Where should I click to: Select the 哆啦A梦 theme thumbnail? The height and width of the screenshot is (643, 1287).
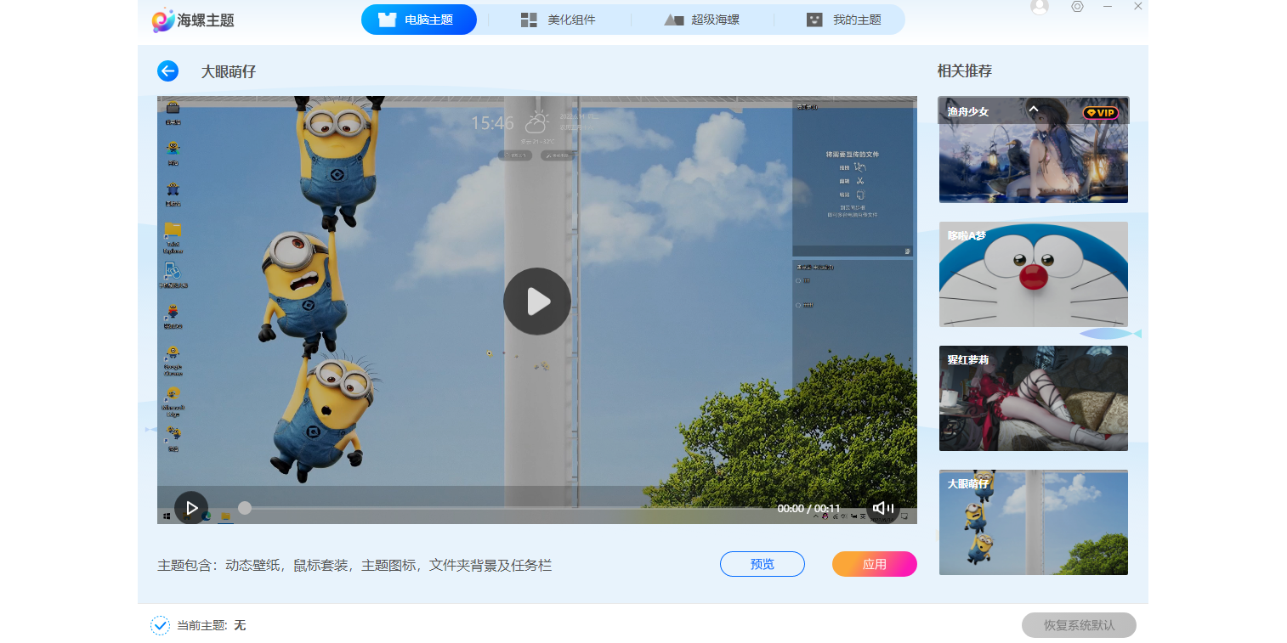1033,274
